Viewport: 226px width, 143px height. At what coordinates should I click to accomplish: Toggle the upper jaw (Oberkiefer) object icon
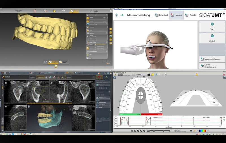tap(88, 18)
